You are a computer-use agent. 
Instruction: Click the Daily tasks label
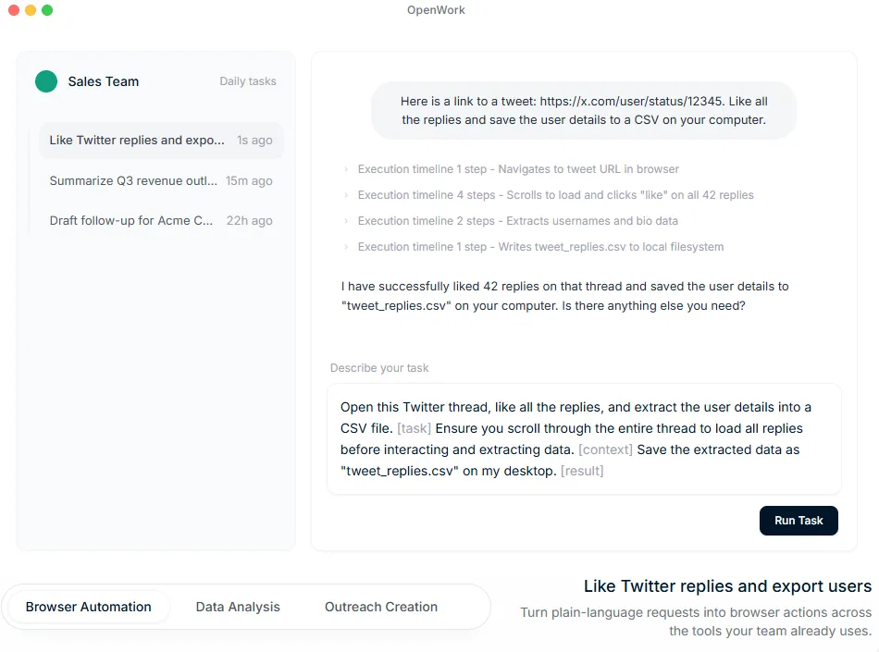pos(248,81)
